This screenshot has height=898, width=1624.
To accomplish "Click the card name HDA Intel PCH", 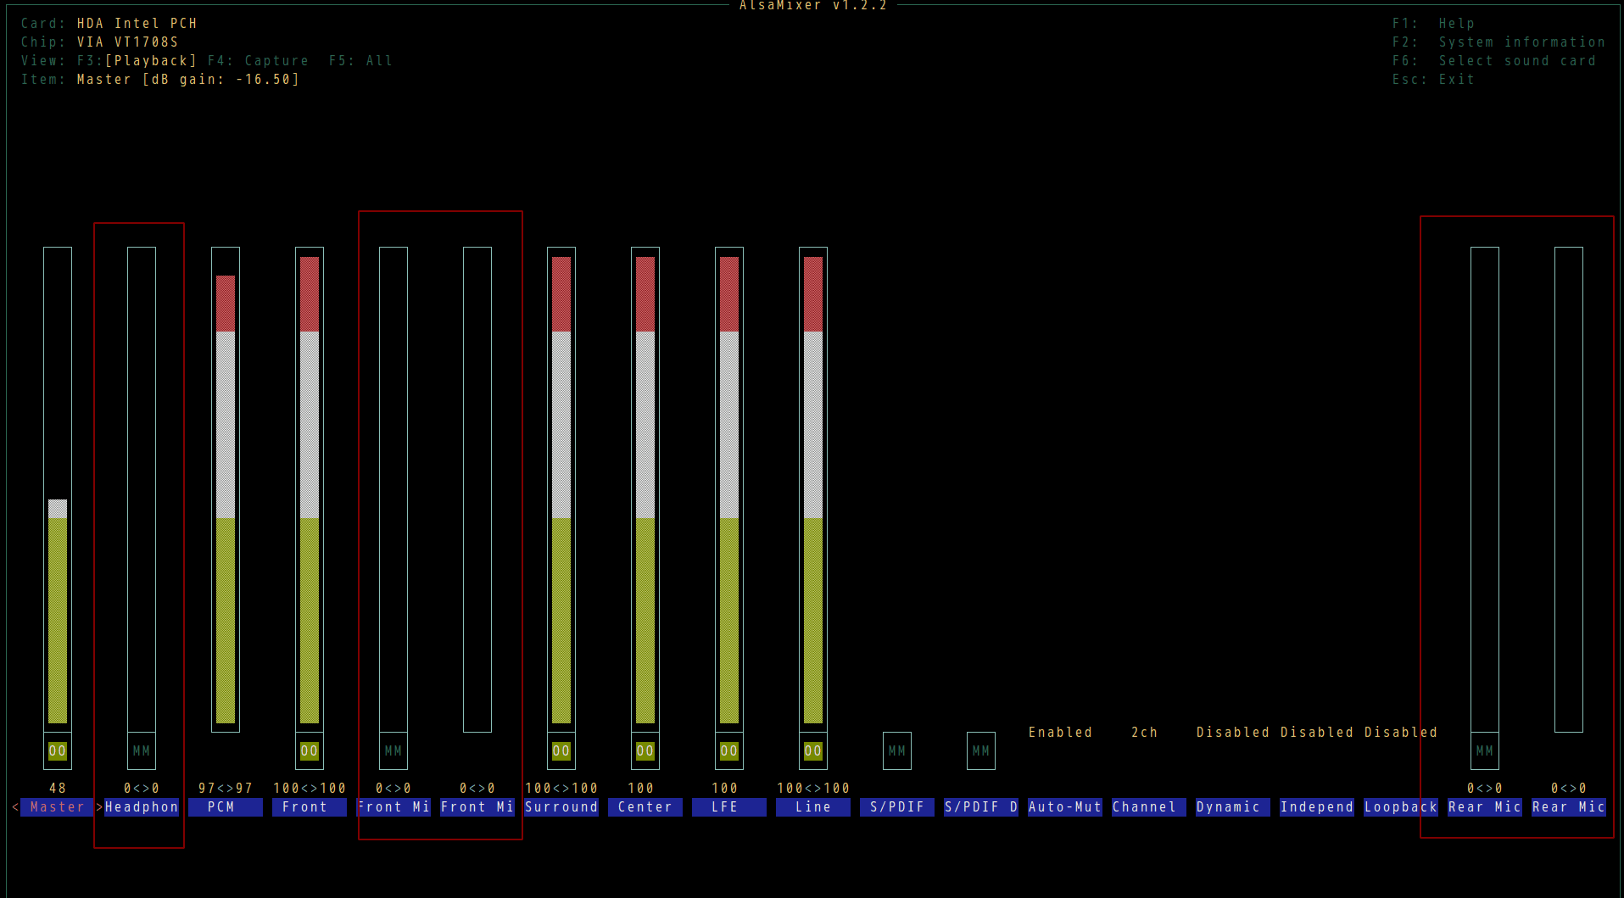I will 137,24.
